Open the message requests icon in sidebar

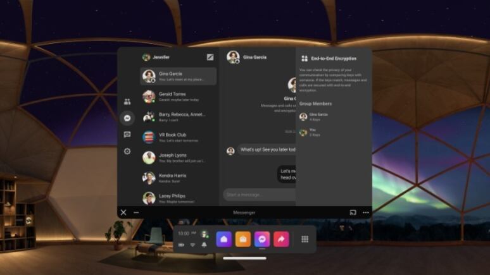[x=127, y=135]
